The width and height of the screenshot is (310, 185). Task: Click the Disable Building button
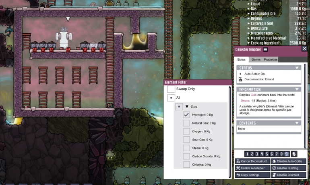[x=288, y=168]
